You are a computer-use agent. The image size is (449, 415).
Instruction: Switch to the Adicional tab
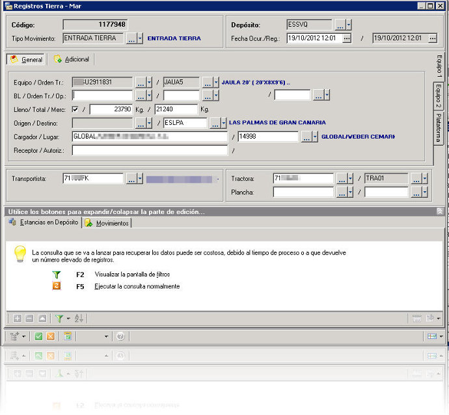(x=72, y=59)
